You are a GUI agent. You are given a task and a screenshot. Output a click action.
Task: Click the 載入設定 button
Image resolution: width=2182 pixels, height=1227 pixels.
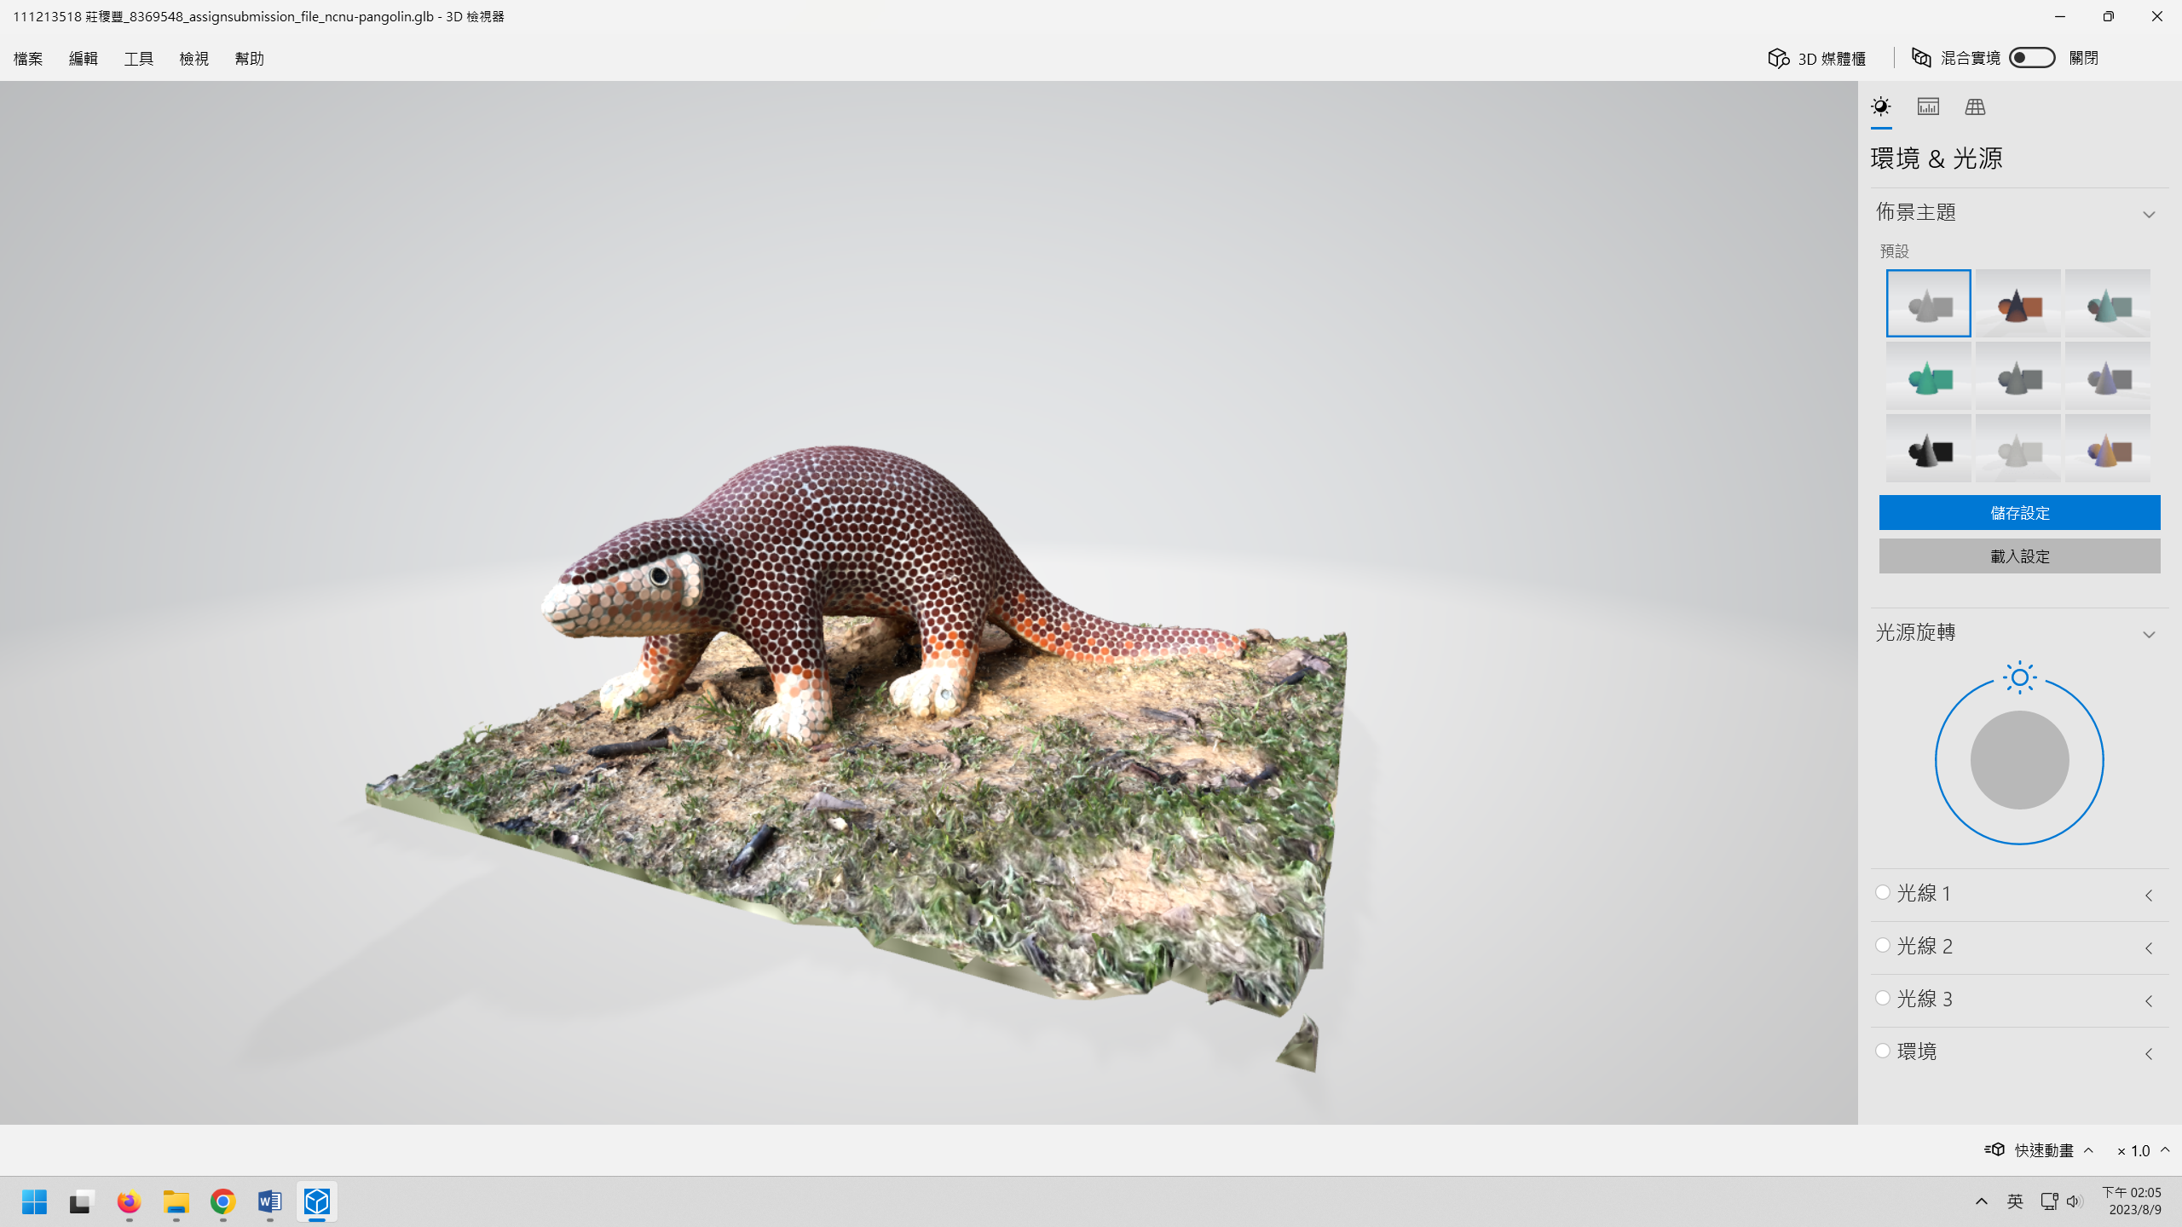(2019, 556)
